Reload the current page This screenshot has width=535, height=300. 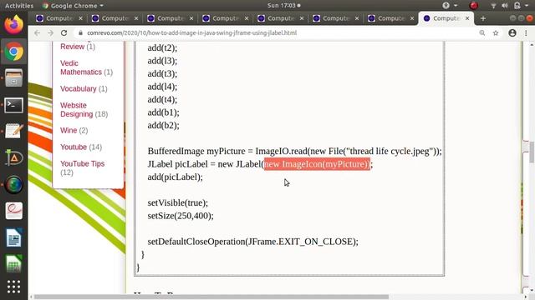click(64, 33)
